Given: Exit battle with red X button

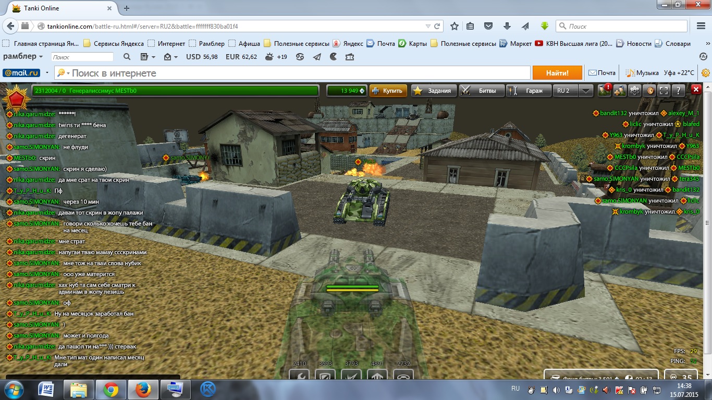Looking at the screenshot, I should (696, 90).
